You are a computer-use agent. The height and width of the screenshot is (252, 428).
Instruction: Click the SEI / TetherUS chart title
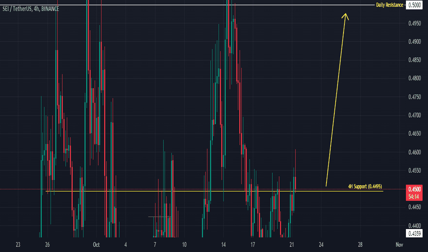click(31, 9)
